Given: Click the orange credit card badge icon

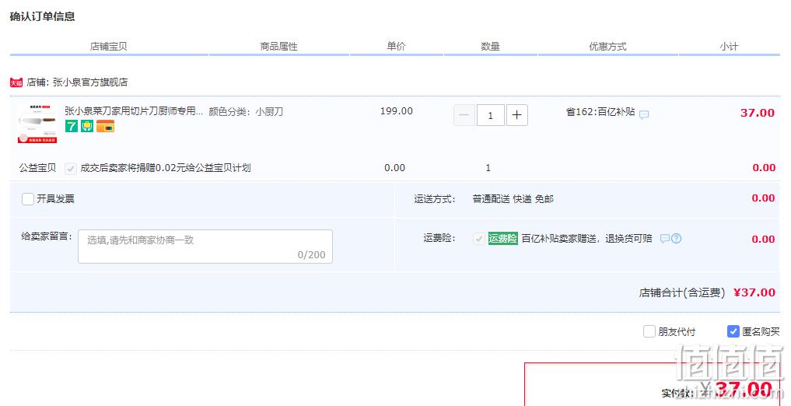Looking at the screenshot, I should tap(106, 126).
